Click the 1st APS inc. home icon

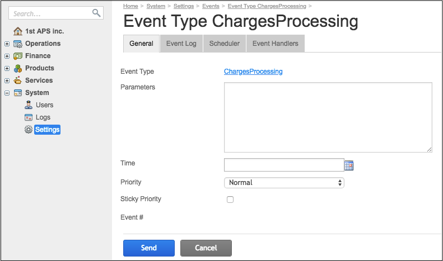18,31
